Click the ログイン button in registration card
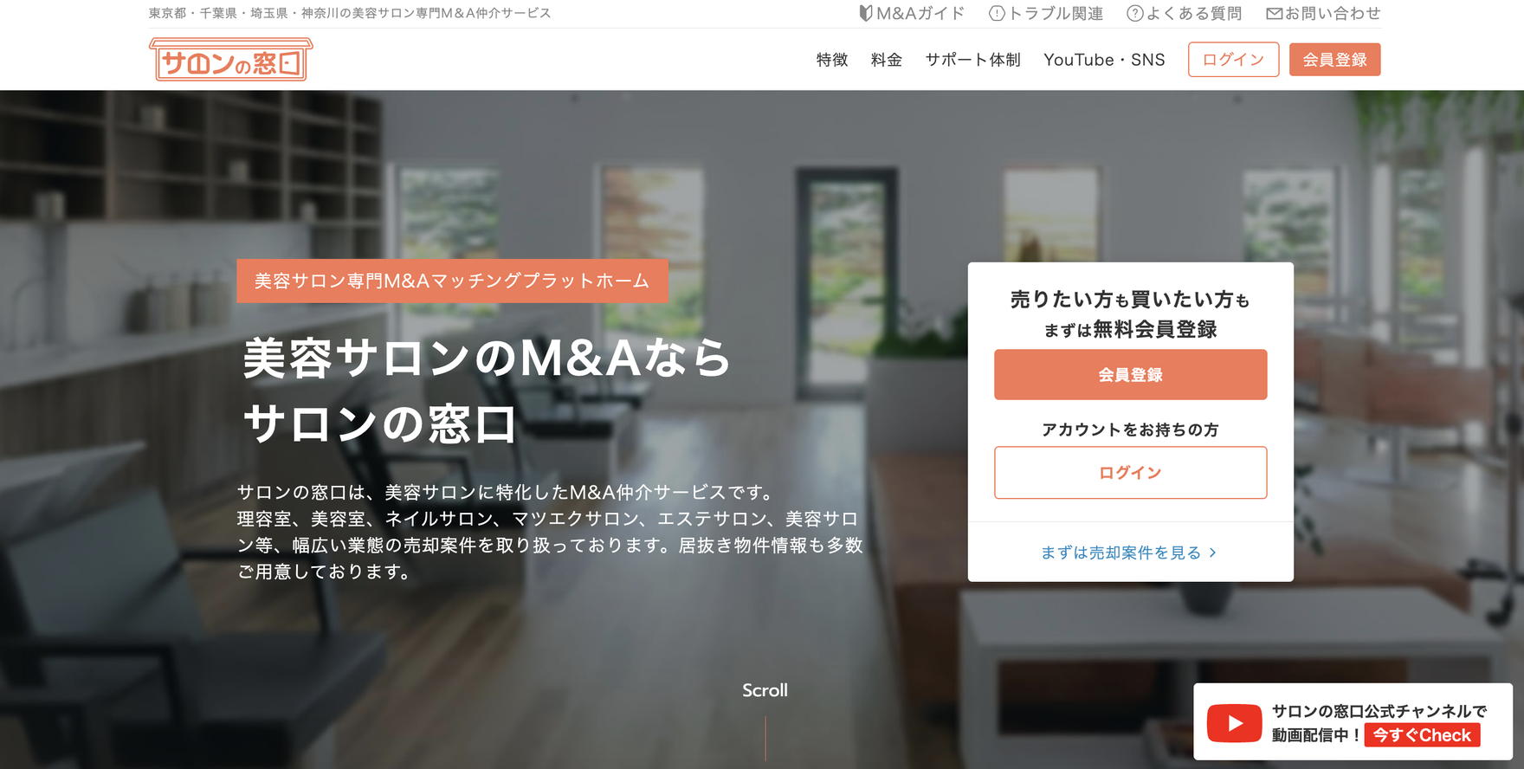Image resolution: width=1524 pixels, height=769 pixels. click(x=1130, y=473)
